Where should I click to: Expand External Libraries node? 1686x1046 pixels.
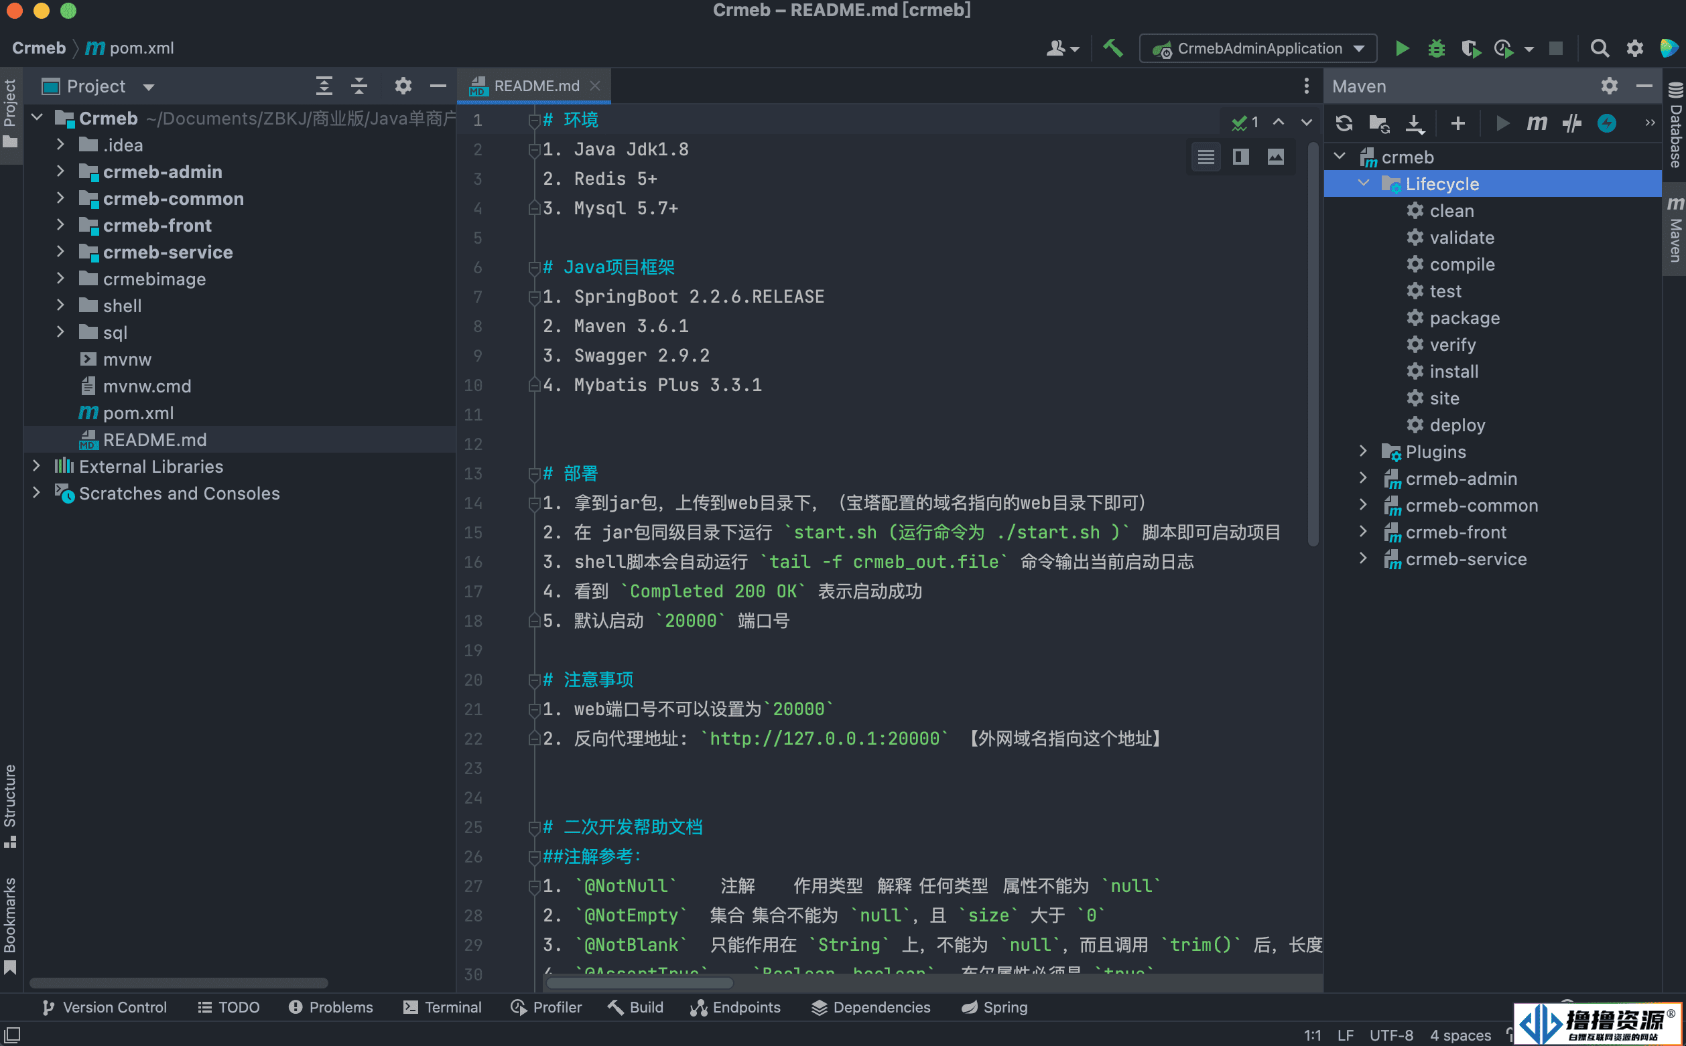[36, 466]
